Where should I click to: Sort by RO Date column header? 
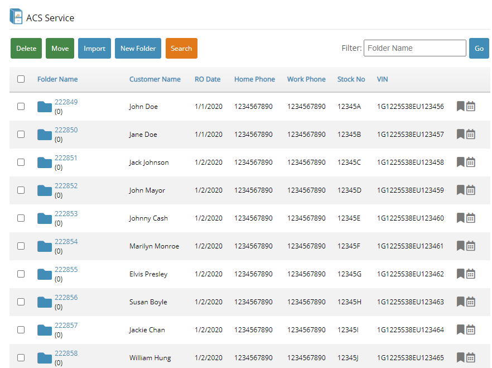click(208, 79)
